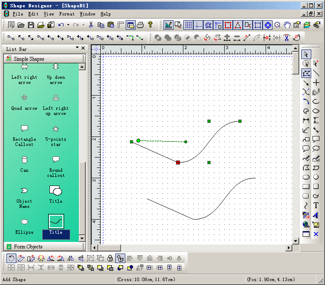Open the List Bar options dropdown arrow
This screenshot has width=325, height=285.
[x=77, y=48]
